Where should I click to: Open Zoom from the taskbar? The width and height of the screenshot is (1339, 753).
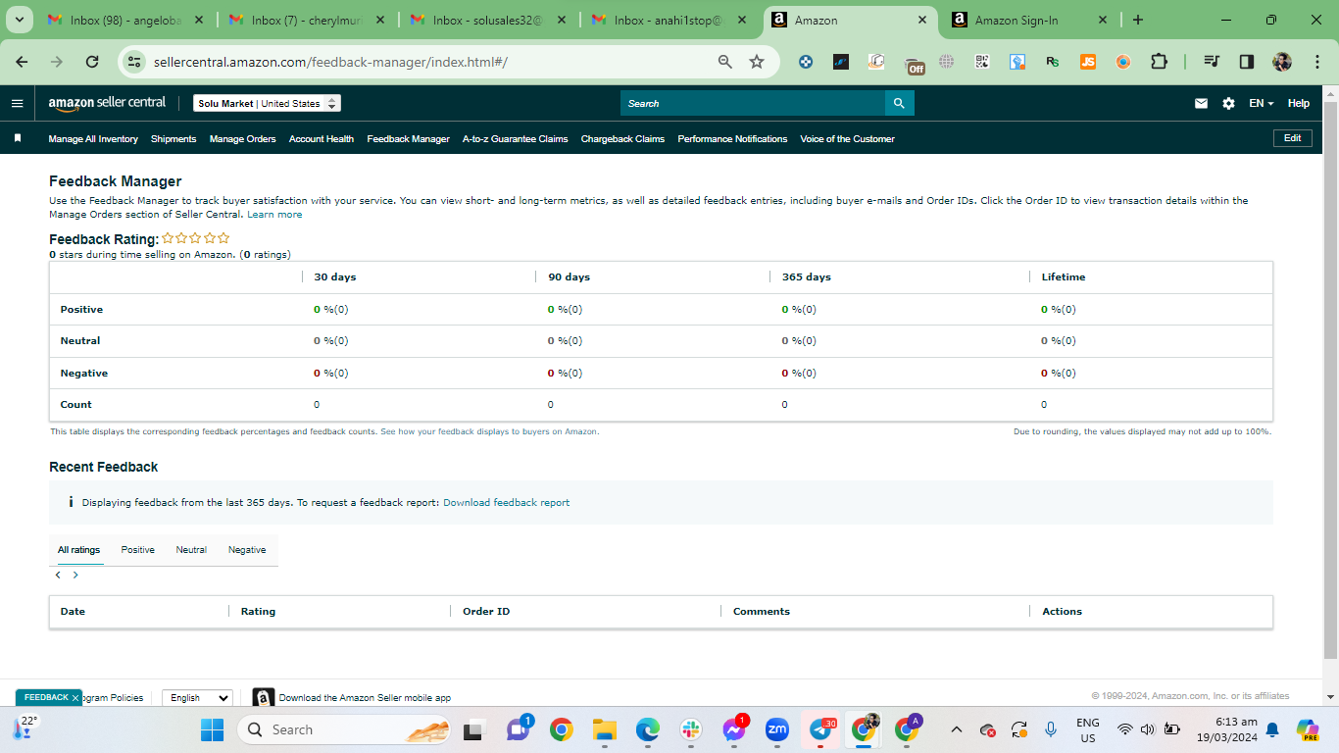[777, 729]
